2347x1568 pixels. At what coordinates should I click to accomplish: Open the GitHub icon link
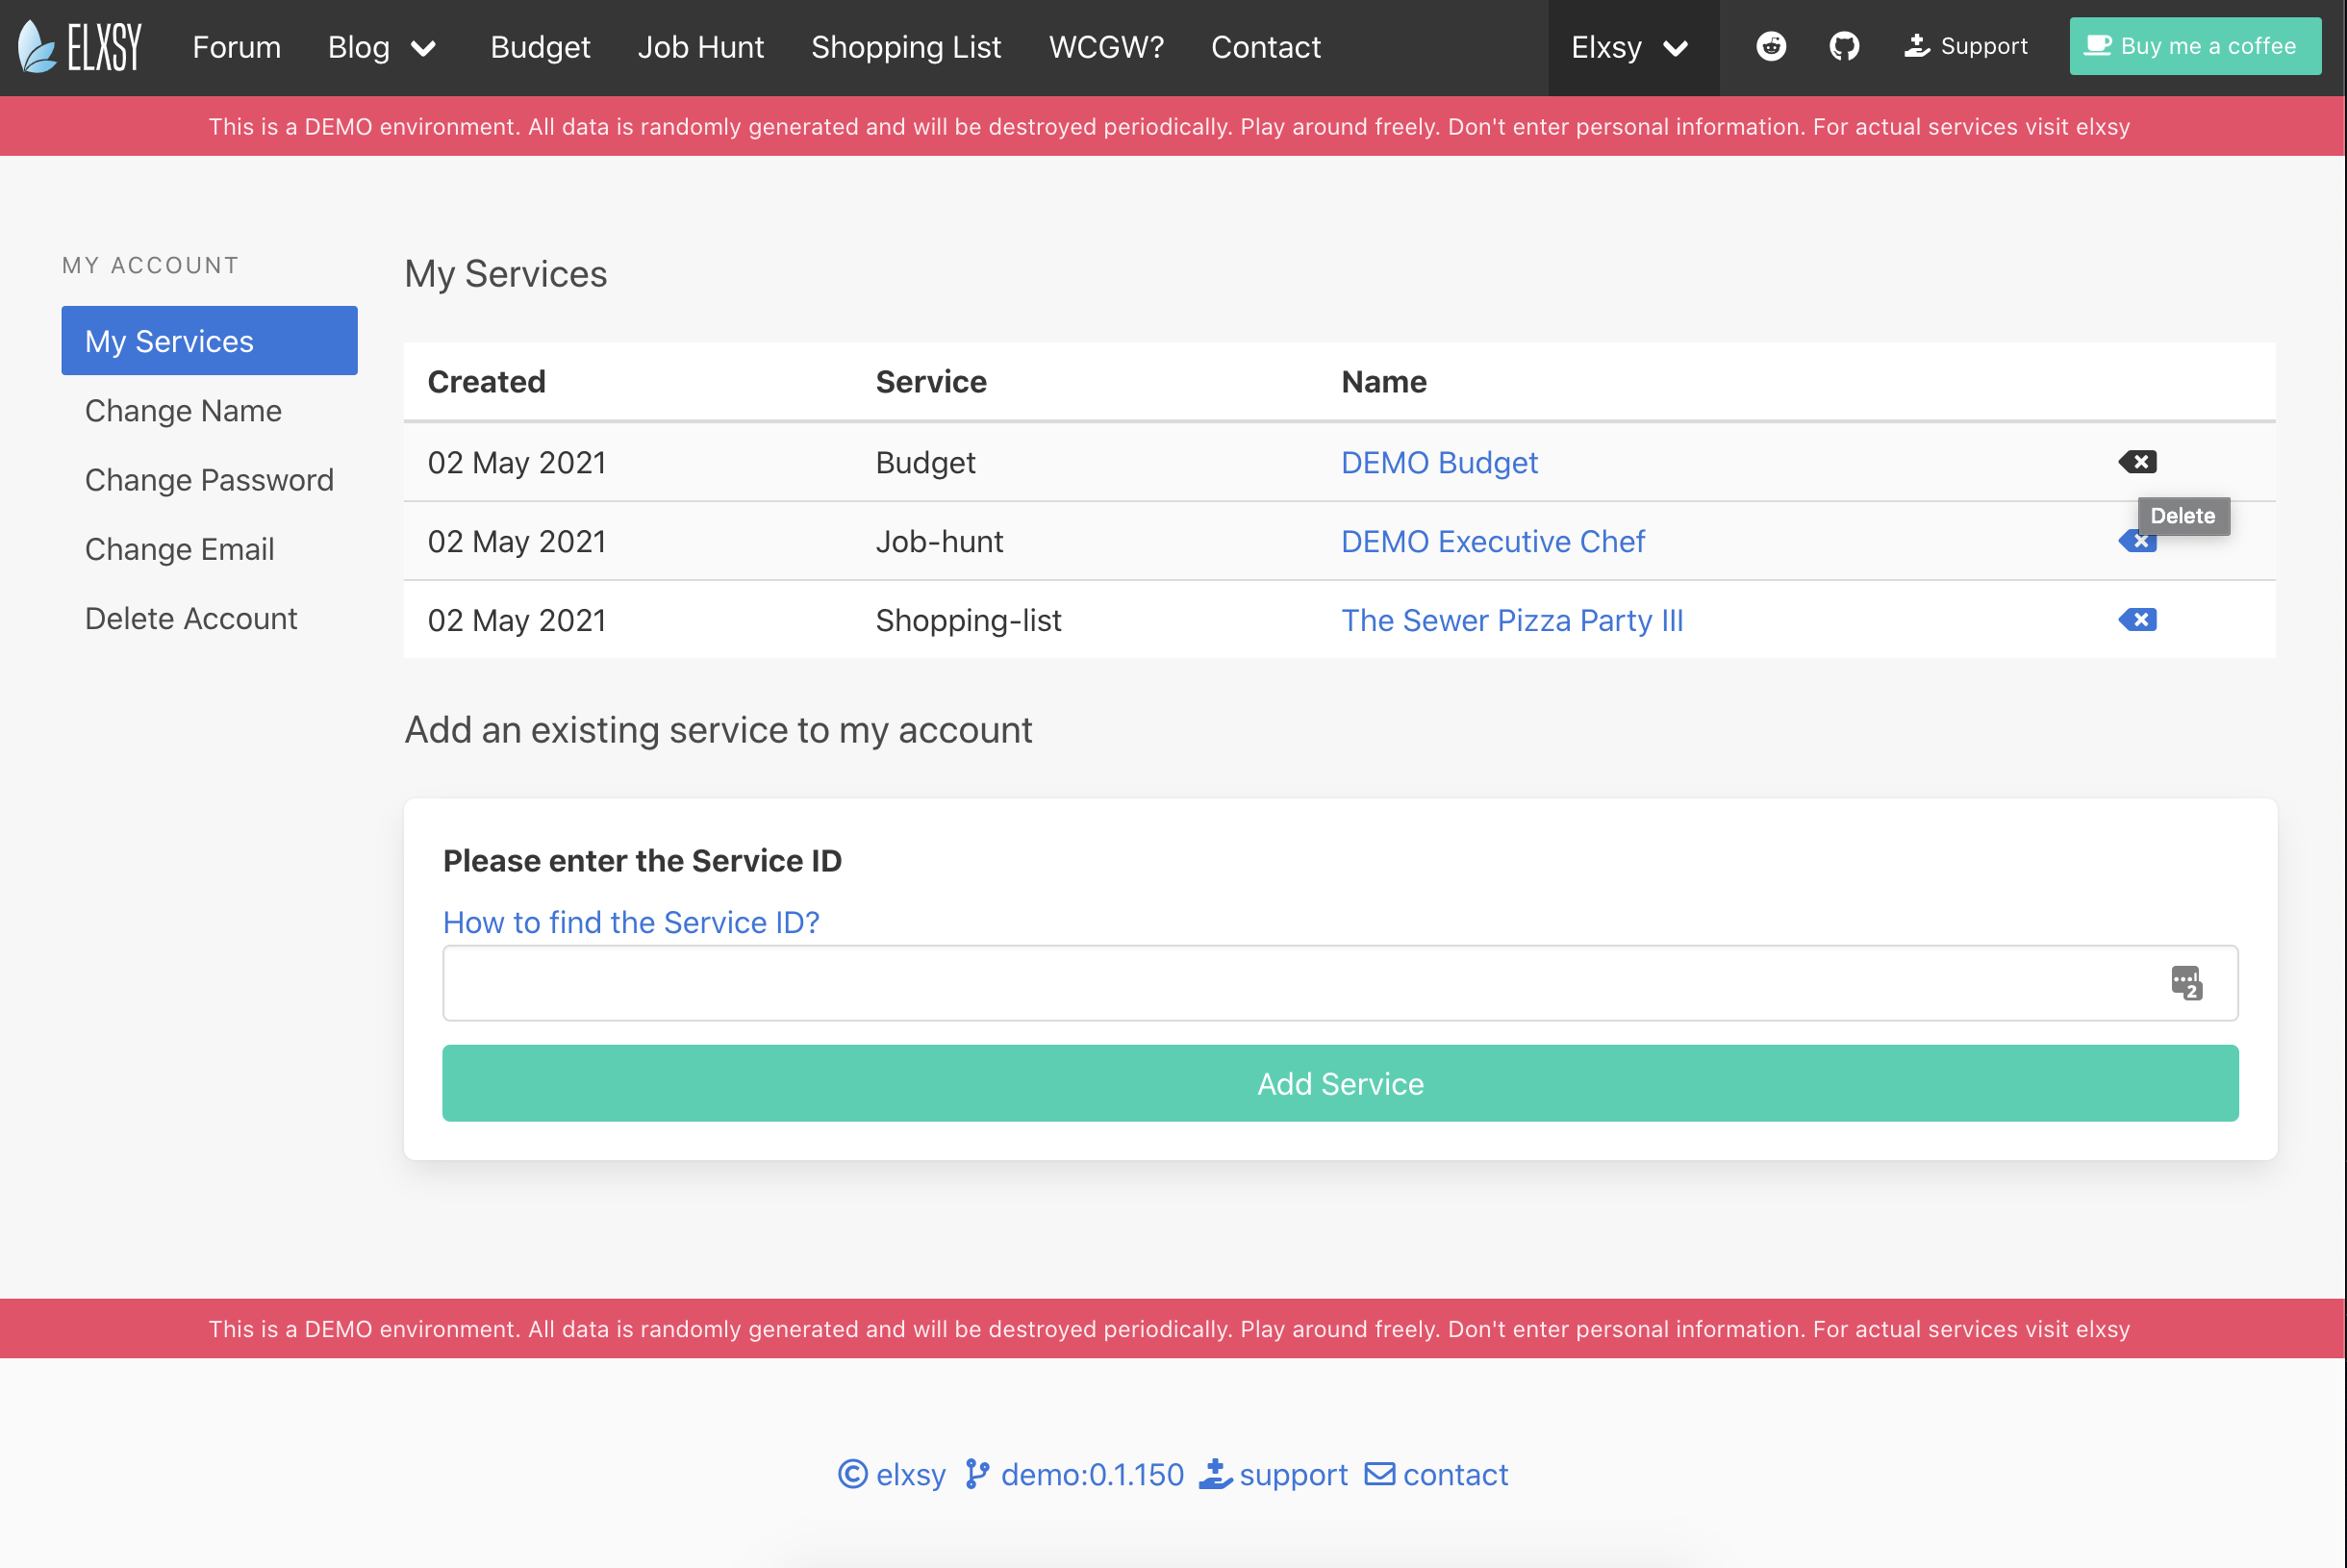point(1844,46)
